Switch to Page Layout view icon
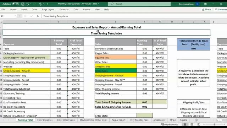227x128 pixels. 192,124
